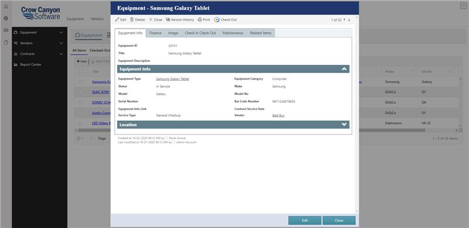Image resolution: width=469 pixels, height=228 pixels.
Task: Click the Crow Canyon Software logo
Action: point(40,13)
